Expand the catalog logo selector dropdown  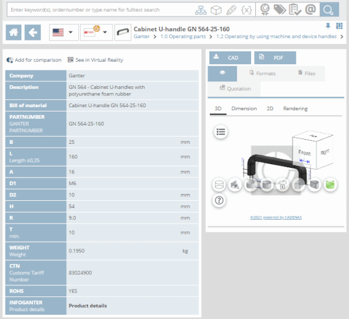(x=97, y=32)
